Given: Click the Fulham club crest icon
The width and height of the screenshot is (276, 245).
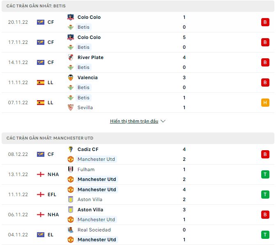Looking at the screenshot, I should [x=71, y=169].
